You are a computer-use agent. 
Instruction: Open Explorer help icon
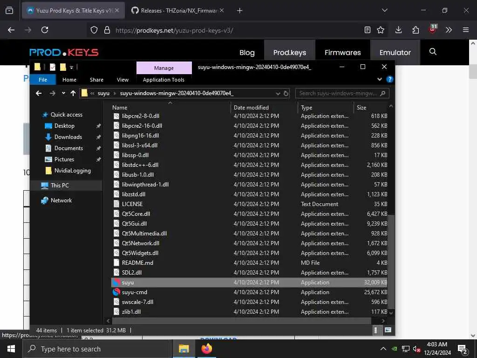[x=390, y=79]
